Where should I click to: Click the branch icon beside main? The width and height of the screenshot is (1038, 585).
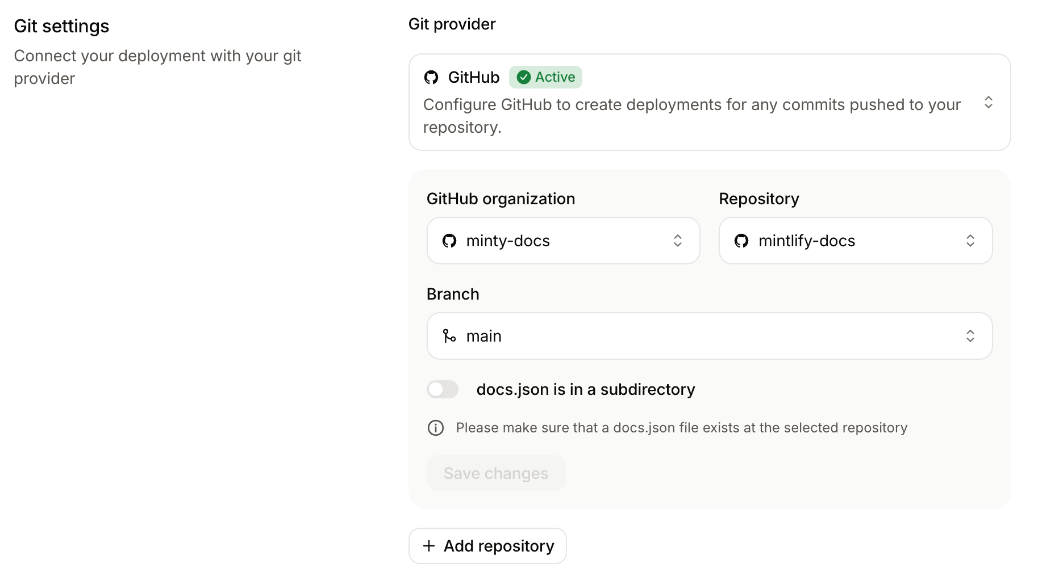449,336
